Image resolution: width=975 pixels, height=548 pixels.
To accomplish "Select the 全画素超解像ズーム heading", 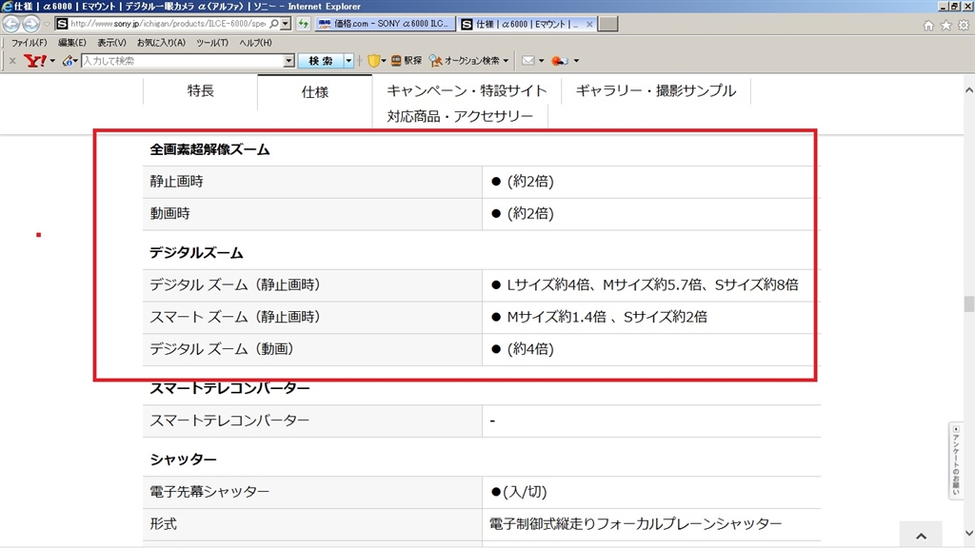I will (x=209, y=149).
